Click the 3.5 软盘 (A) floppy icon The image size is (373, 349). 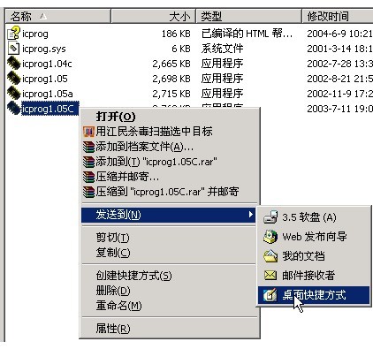click(270, 217)
